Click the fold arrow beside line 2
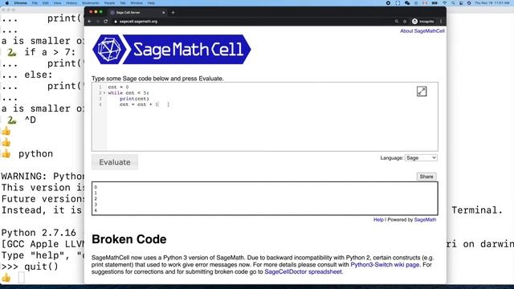Image resolution: width=514 pixels, height=289 pixels. click(x=104, y=93)
